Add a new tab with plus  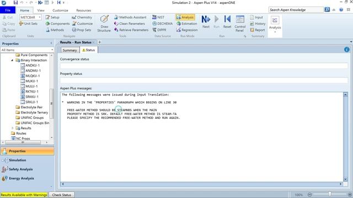pos(100,42)
